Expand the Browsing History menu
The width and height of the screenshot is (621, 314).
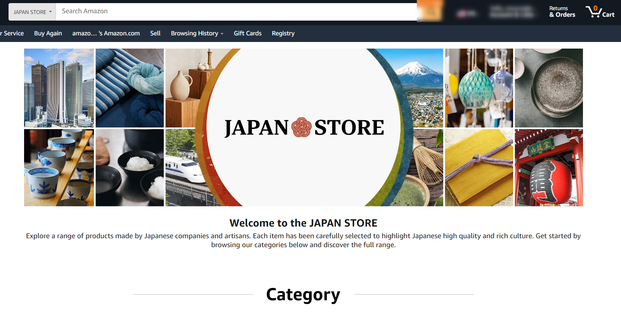point(197,33)
